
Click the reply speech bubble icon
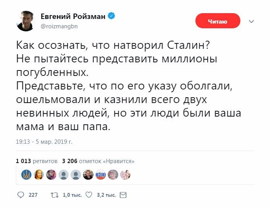[x=21, y=195]
